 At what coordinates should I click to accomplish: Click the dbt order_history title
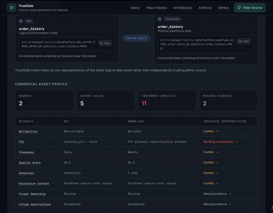coord(31,29)
